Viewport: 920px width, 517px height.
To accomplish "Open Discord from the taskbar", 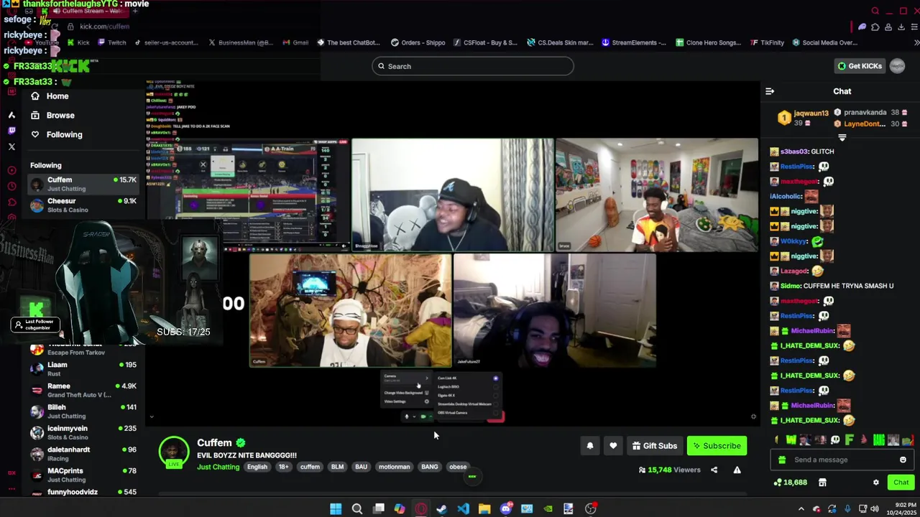I will point(505,509).
